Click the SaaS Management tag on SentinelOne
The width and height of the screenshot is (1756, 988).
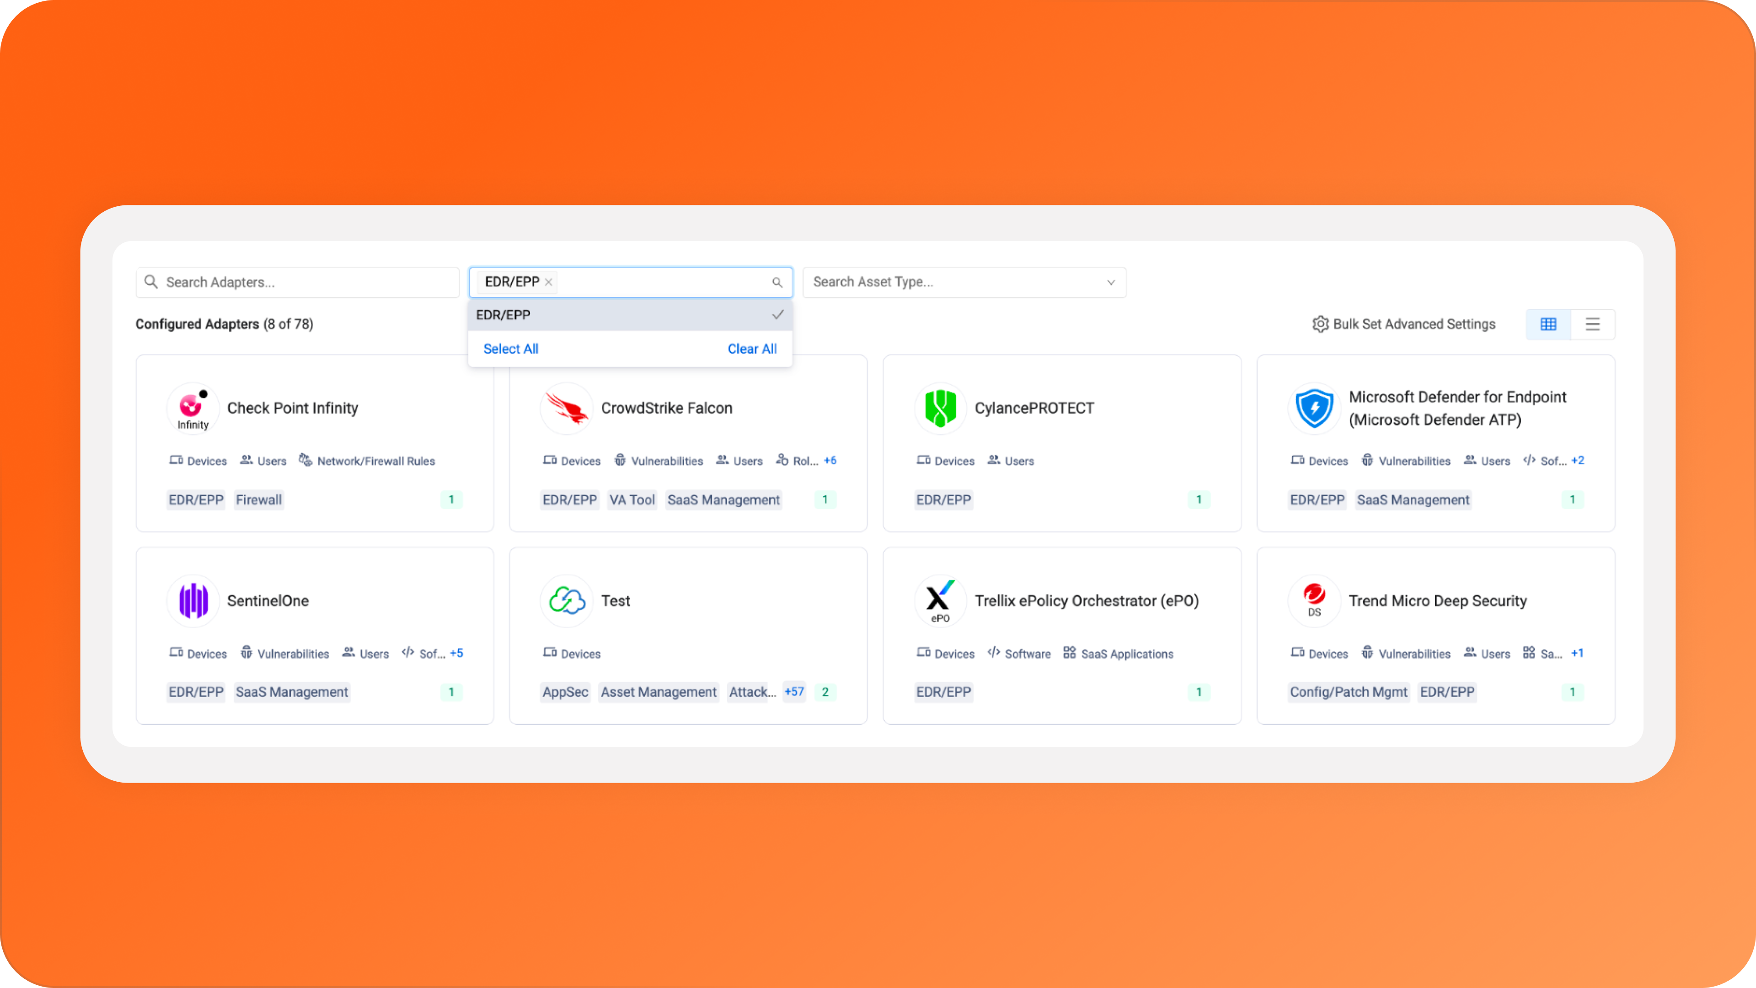point(292,692)
